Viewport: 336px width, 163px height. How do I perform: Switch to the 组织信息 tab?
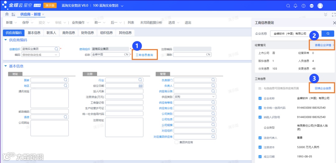tap(106, 33)
